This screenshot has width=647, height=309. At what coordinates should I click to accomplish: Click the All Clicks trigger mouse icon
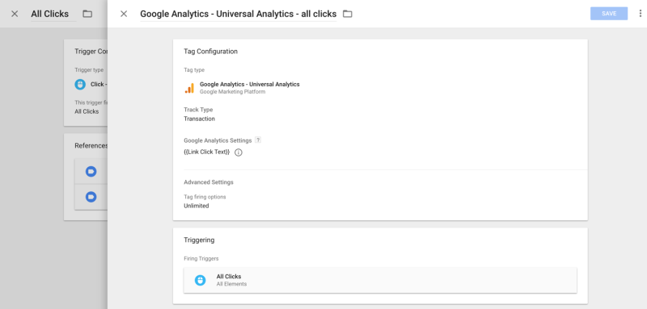tap(200, 280)
